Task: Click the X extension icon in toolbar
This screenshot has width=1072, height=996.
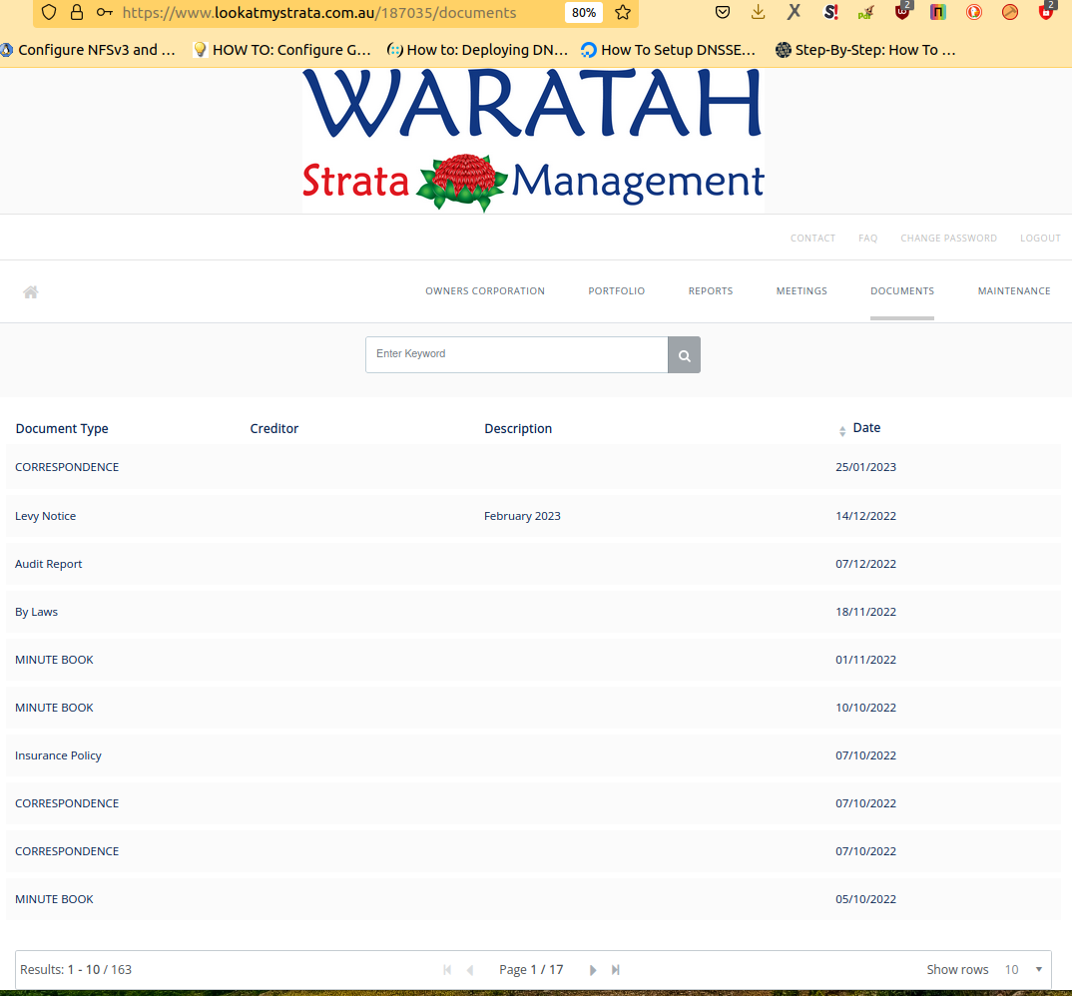Action: (794, 12)
